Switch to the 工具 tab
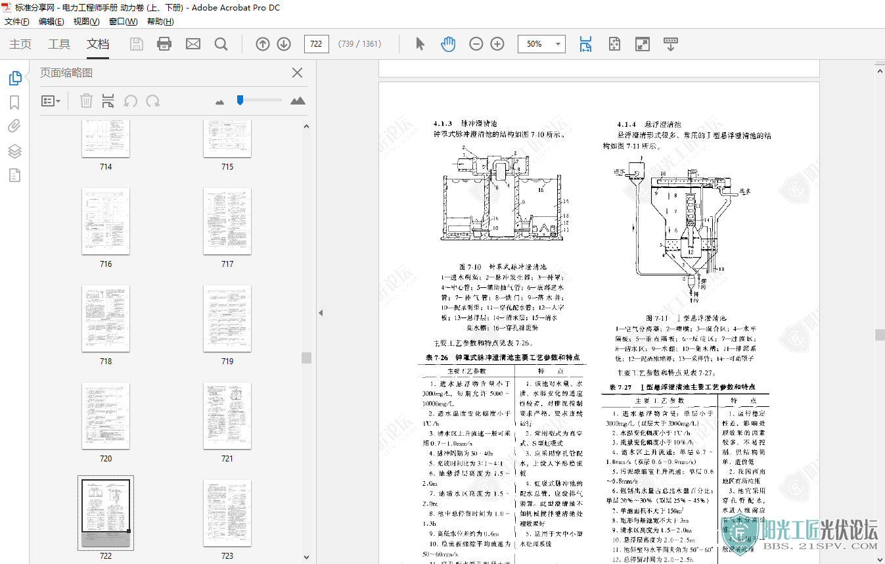The width and height of the screenshot is (885, 564). click(x=59, y=44)
